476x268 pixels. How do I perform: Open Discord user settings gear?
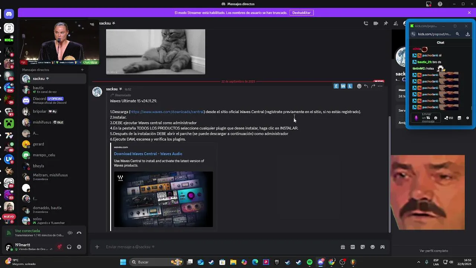point(79,247)
